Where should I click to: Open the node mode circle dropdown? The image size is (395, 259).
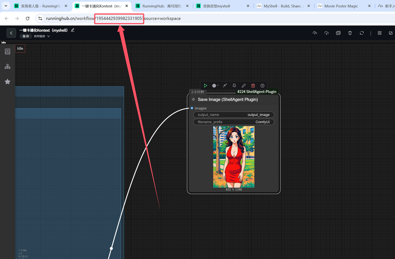coord(215,86)
